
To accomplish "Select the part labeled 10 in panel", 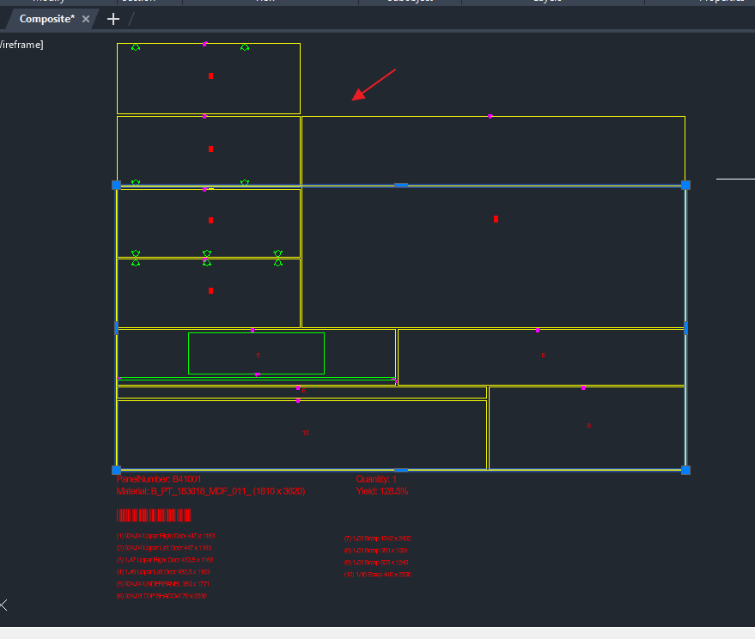I will pos(305,433).
